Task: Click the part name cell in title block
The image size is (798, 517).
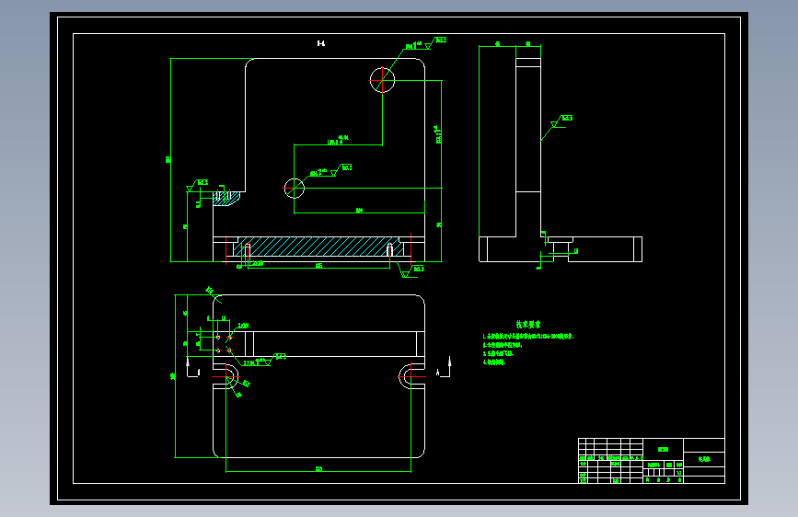Action: pyautogui.click(x=704, y=458)
